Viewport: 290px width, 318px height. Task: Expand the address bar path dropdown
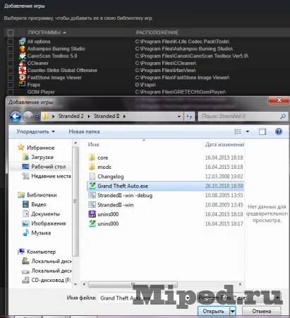click(179, 117)
